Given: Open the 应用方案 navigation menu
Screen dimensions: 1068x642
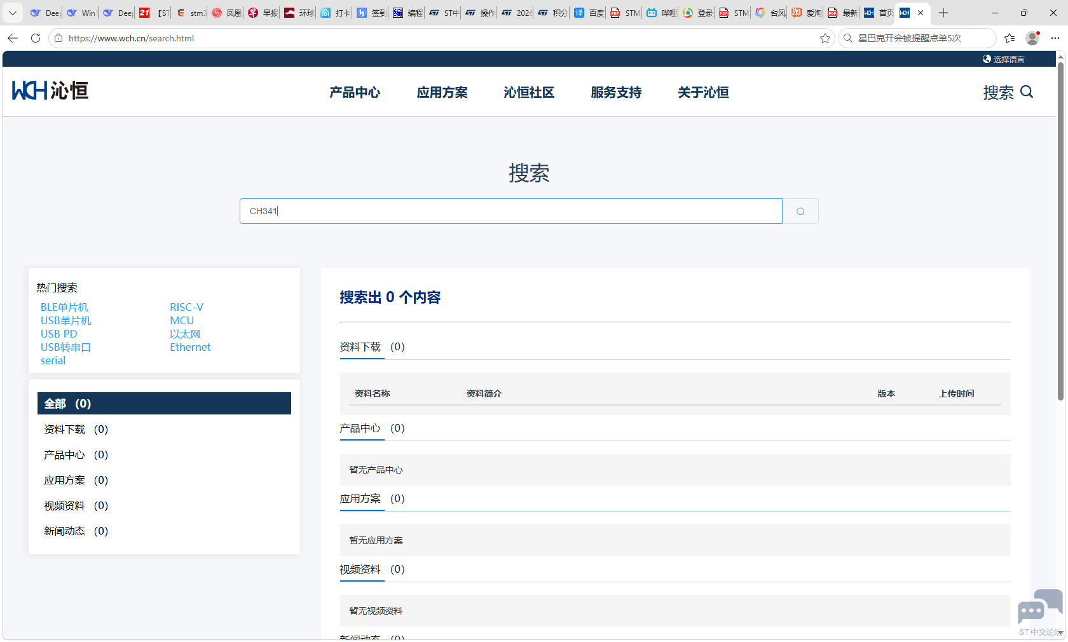Looking at the screenshot, I should 442,93.
